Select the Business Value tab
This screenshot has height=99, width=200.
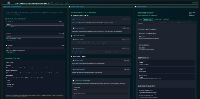pos(148,19)
